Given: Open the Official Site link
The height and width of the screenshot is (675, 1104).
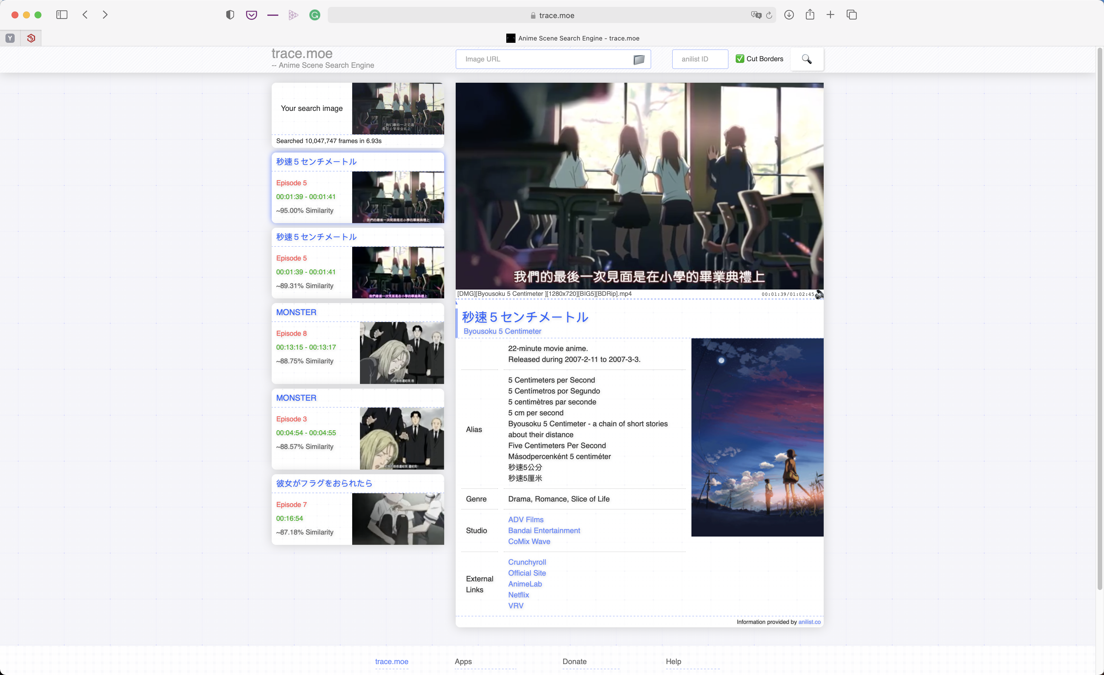Looking at the screenshot, I should click(x=527, y=573).
